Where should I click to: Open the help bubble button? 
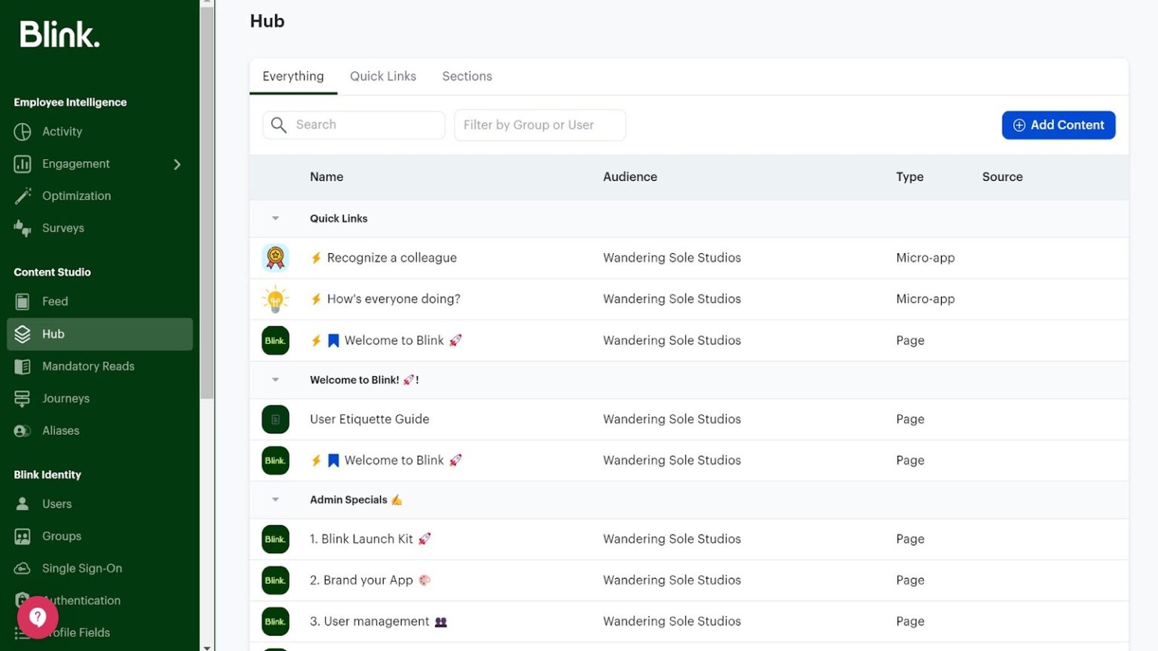pyautogui.click(x=37, y=617)
